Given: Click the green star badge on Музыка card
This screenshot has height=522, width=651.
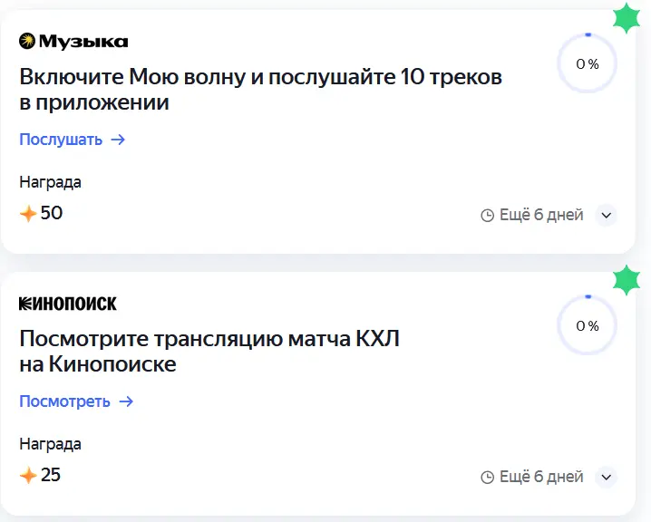Looking at the screenshot, I should coord(627,17).
